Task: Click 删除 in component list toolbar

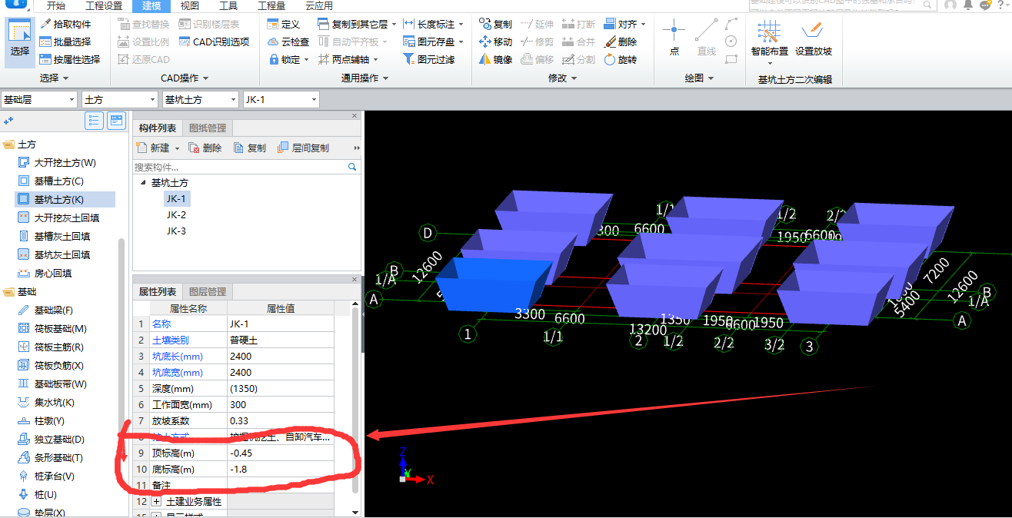Action: [205, 148]
